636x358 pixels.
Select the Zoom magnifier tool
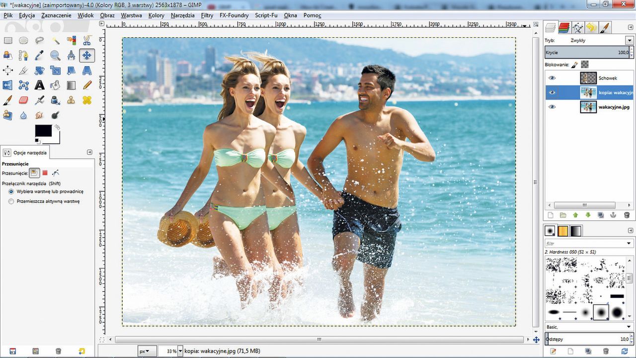[x=55, y=55]
